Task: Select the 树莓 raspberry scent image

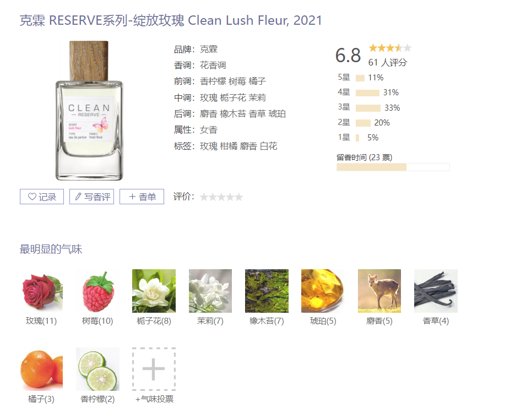Action: point(97,291)
